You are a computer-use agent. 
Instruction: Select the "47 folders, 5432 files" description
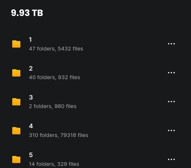click(56, 49)
